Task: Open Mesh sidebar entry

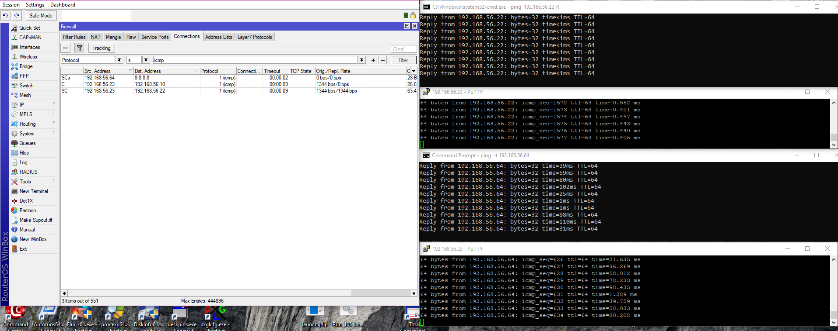Action: click(x=25, y=95)
